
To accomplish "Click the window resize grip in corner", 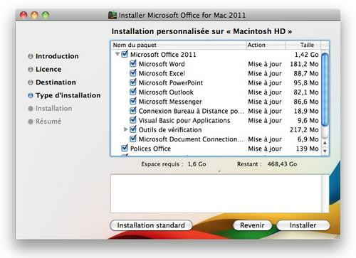I will [337, 236].
